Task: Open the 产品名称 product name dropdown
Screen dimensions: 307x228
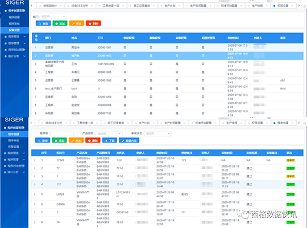Action: click(109, 133)
